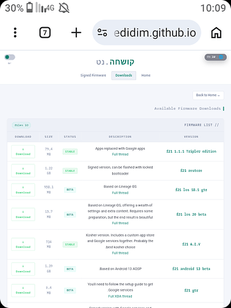Click the 734 MB size cell

[49, 245]
